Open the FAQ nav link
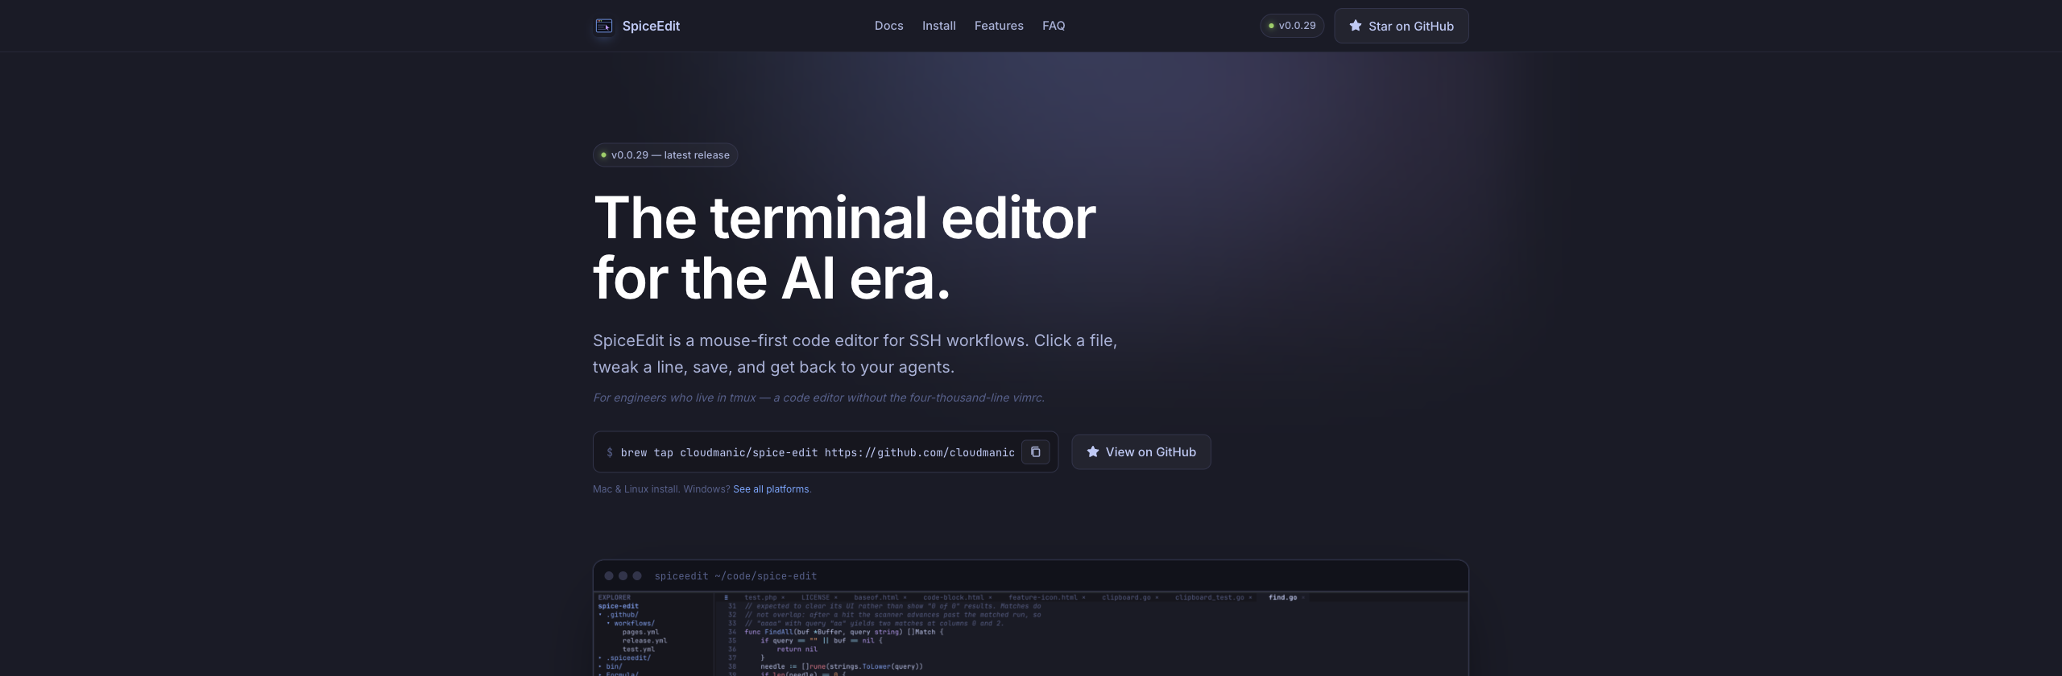The height and width of the screenshot is (676, 2062). tap(1054, 26)
